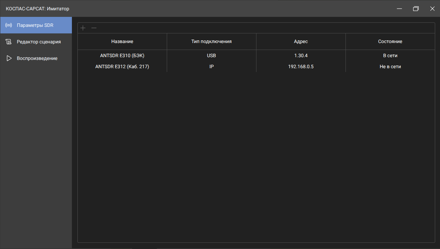
Task: Click the Состояние column header
Action: (x=390, y=41)
